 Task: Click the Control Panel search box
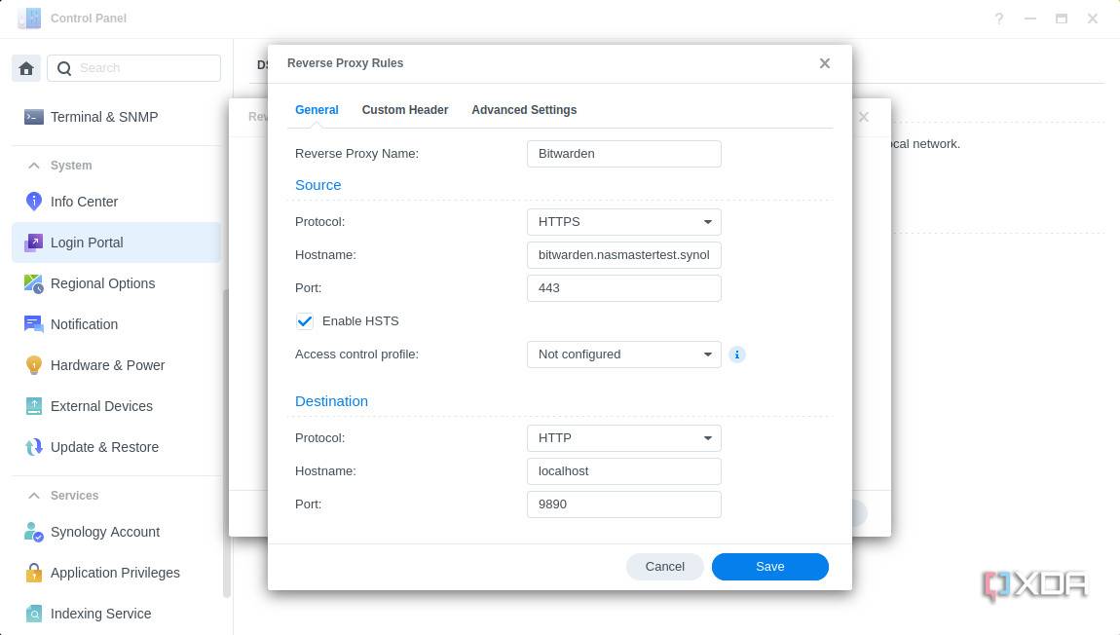[133, 68]
